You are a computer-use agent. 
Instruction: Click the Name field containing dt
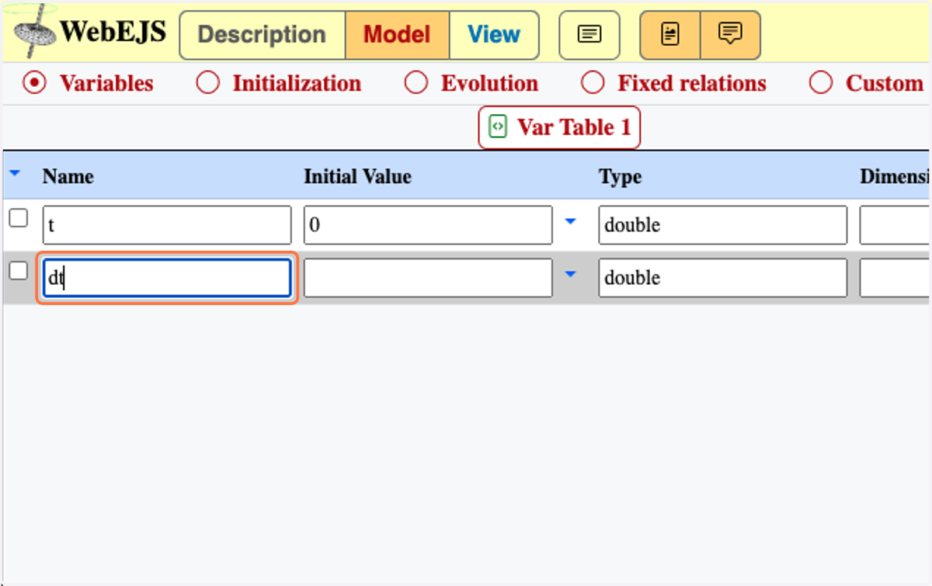(x=167, y=278)
